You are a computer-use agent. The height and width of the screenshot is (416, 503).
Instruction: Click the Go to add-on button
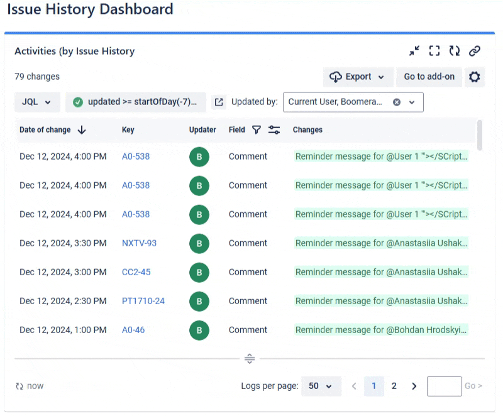(x=429, y=77)
